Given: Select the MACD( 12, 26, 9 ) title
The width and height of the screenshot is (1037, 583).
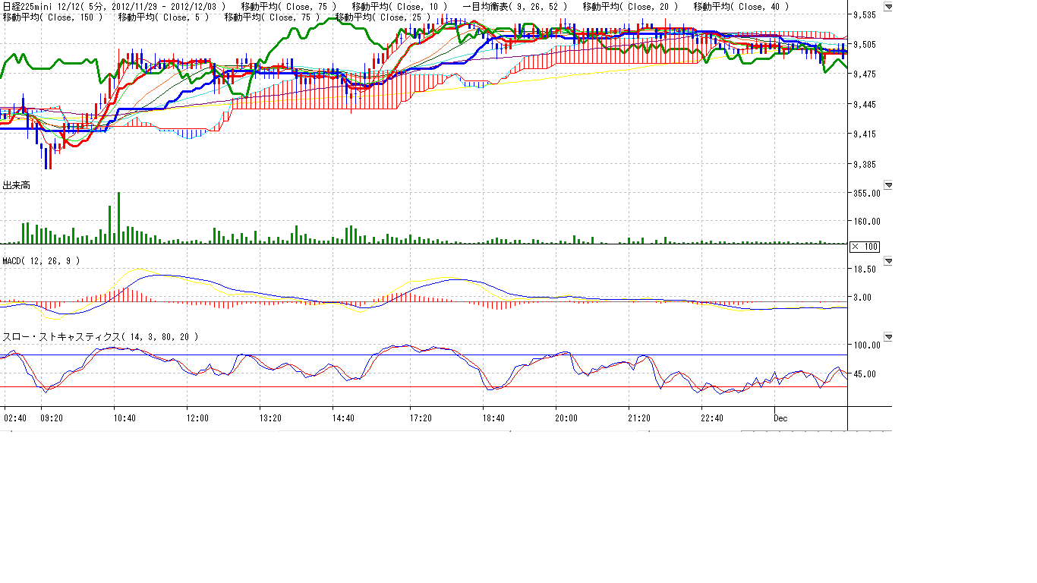Looking at the screenshot, I should pos(41,261).
